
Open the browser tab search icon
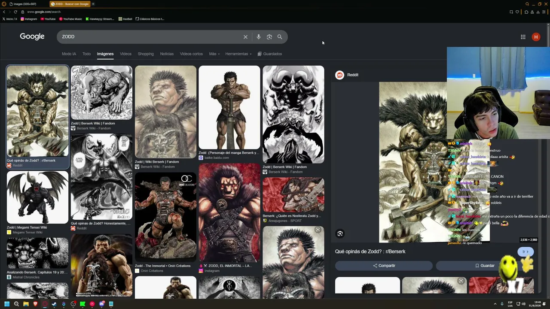527,4
